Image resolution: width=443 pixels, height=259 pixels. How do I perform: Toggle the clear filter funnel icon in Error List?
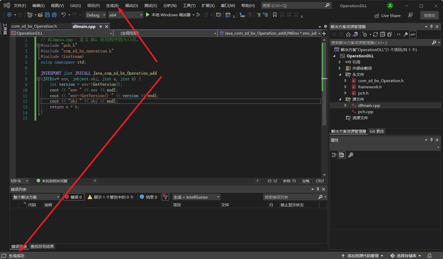click(165, 197)
